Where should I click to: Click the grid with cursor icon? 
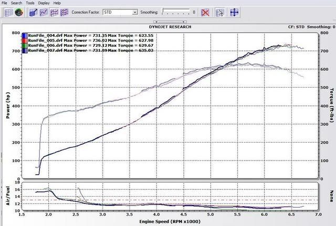click(220, 11)
